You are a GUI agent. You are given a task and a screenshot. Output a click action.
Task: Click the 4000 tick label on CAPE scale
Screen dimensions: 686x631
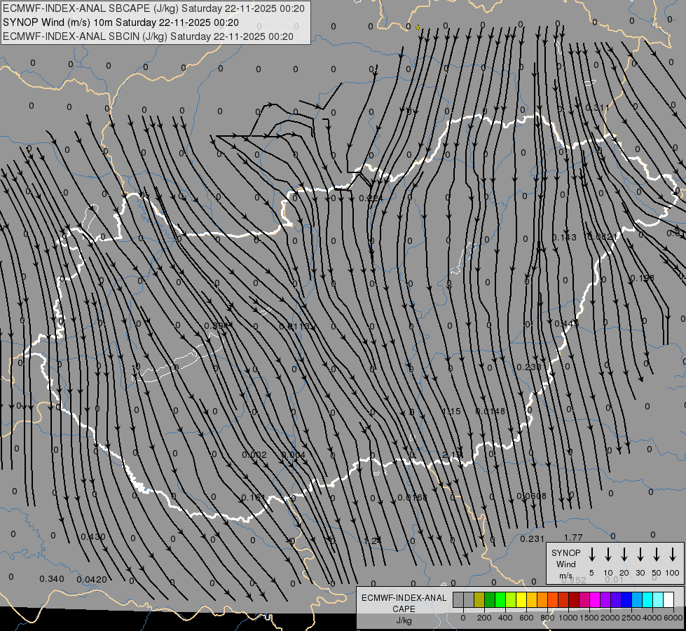coord(652,618)
